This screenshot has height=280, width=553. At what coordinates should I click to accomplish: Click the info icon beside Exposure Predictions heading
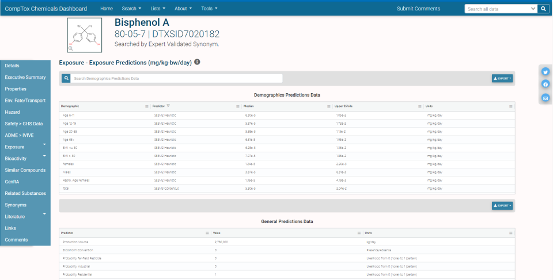click(x=197, y=62)
